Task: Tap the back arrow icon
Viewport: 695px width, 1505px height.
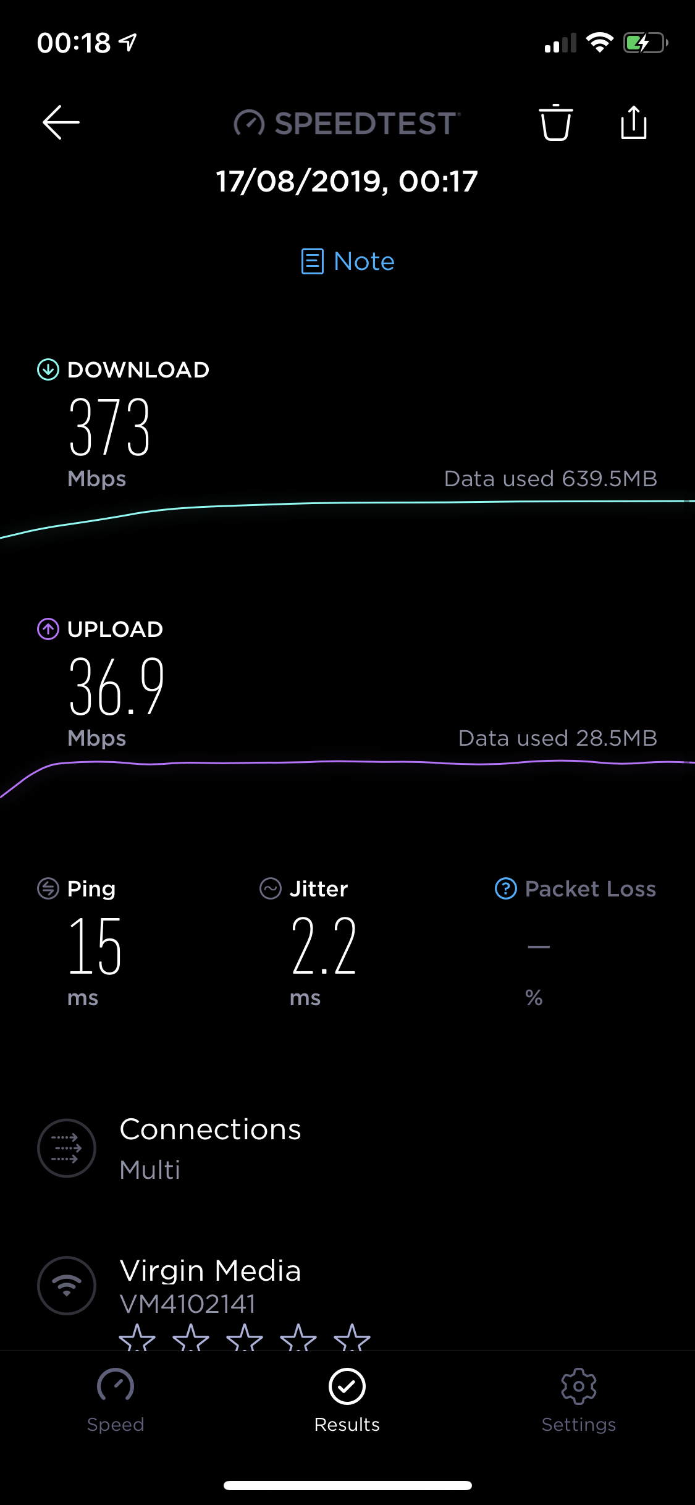Action: (61, 122)
